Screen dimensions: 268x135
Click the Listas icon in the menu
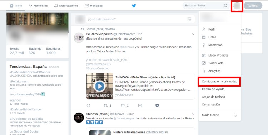[x=204, y=37]
